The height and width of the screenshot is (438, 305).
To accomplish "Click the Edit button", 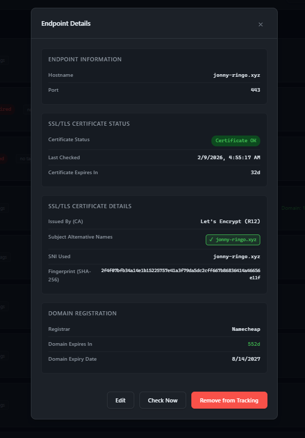I will [120, 400].
